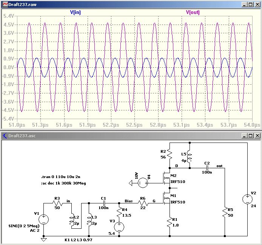Select the C2 100n output capacitor
The height and width of the screenshot is (245, 262).
pos(207,168)
